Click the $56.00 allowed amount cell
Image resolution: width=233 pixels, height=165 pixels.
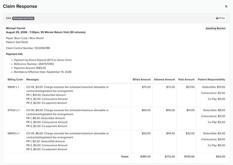(171, 110)
